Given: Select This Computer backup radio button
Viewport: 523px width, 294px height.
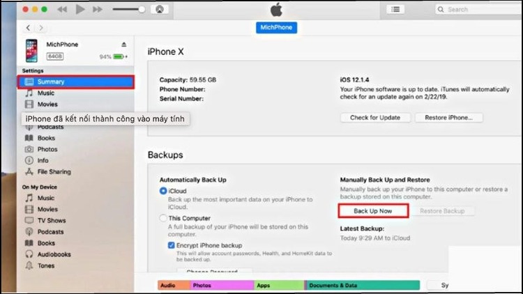Looking at the screenshot, I should click(x=163, y=218).
